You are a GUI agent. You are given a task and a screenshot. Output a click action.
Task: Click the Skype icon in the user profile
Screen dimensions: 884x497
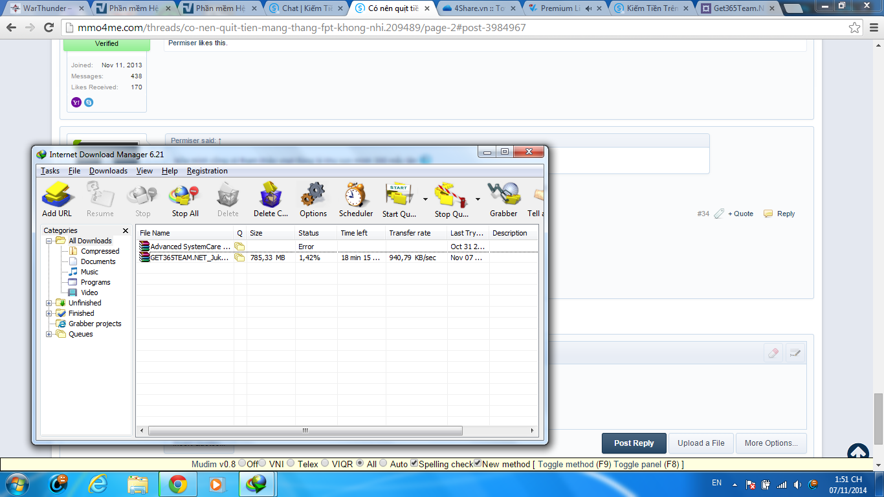pos(89,102)
